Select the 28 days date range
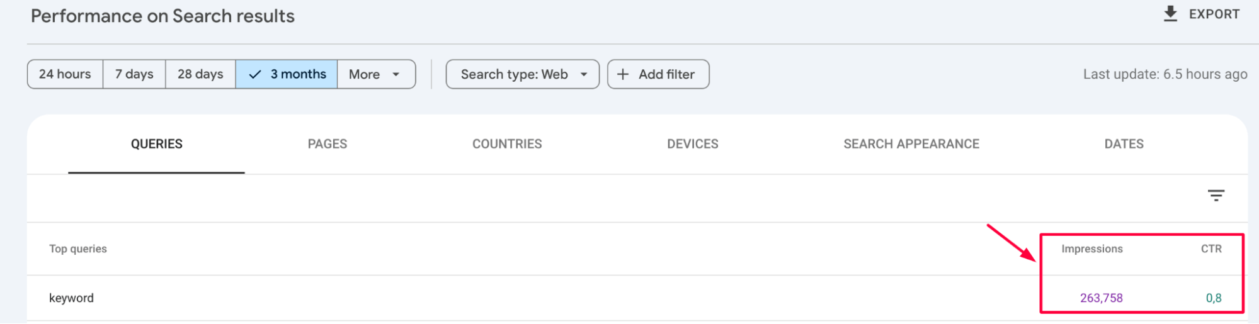1259x324 pixels. click(x=200, y=74)
